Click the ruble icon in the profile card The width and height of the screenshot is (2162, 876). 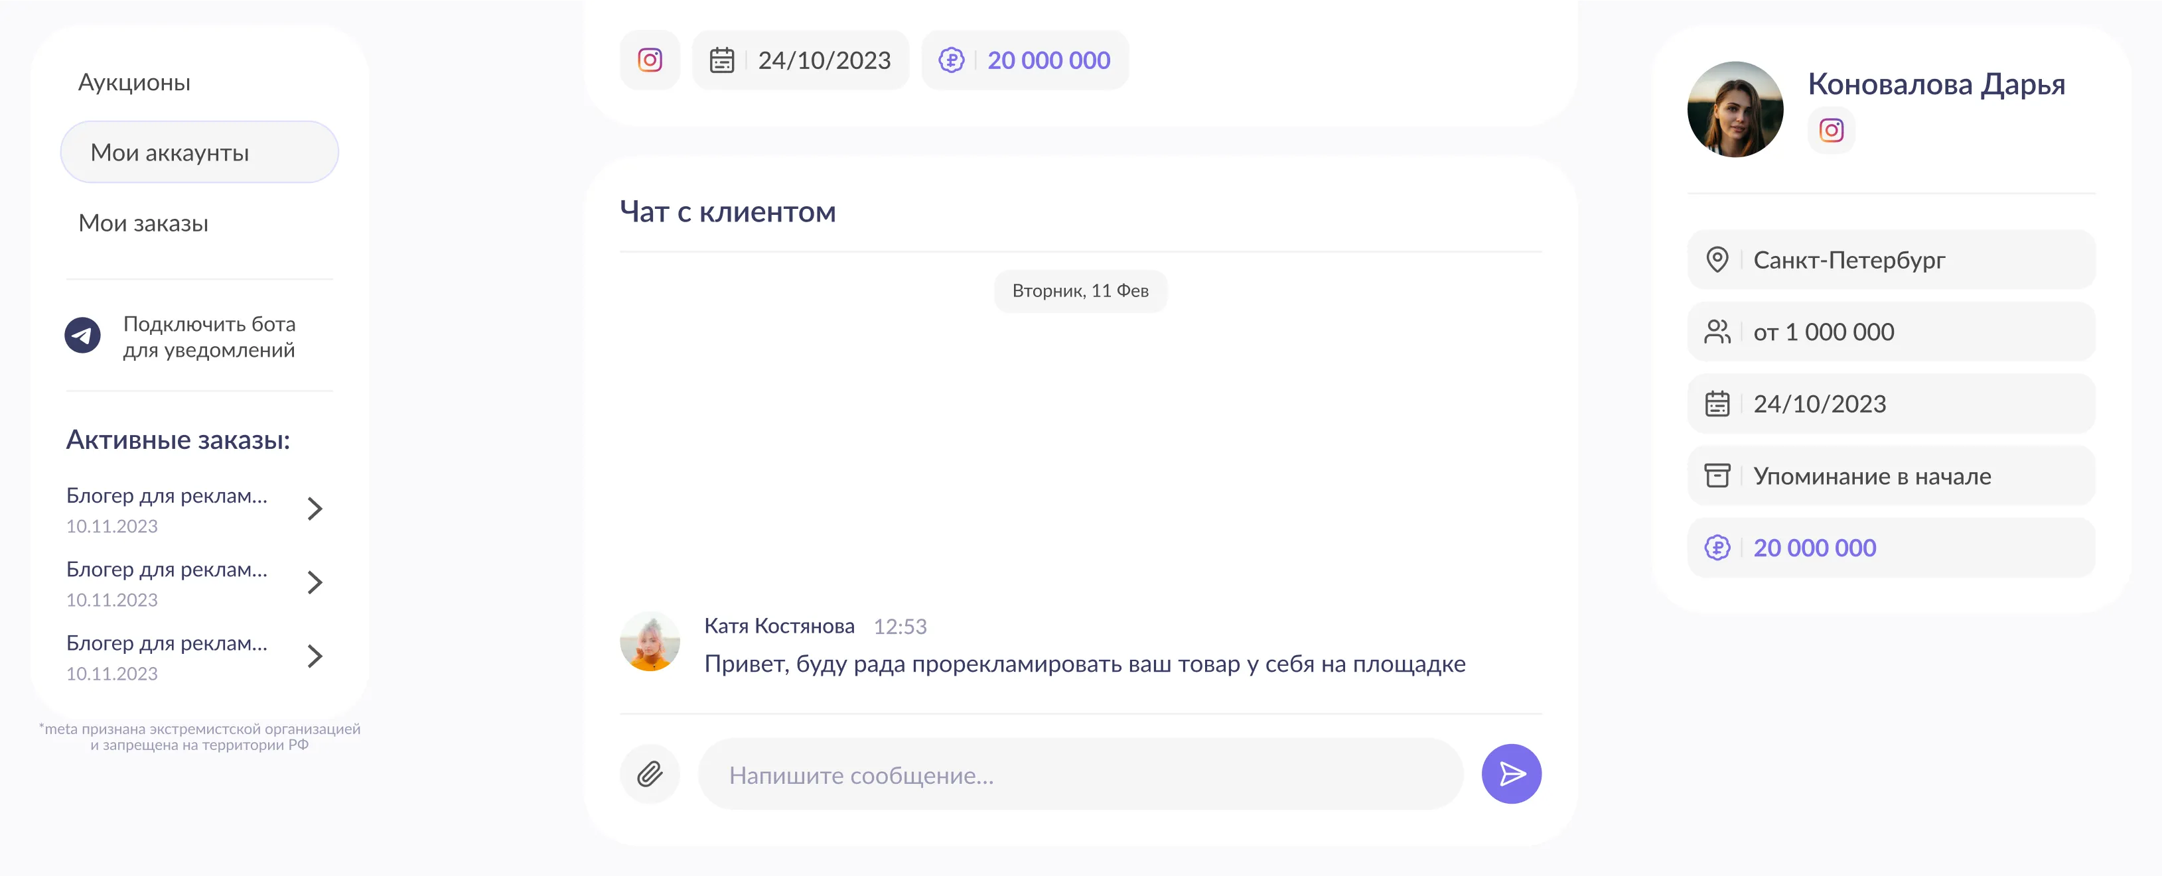click(x=1717, y=548)
